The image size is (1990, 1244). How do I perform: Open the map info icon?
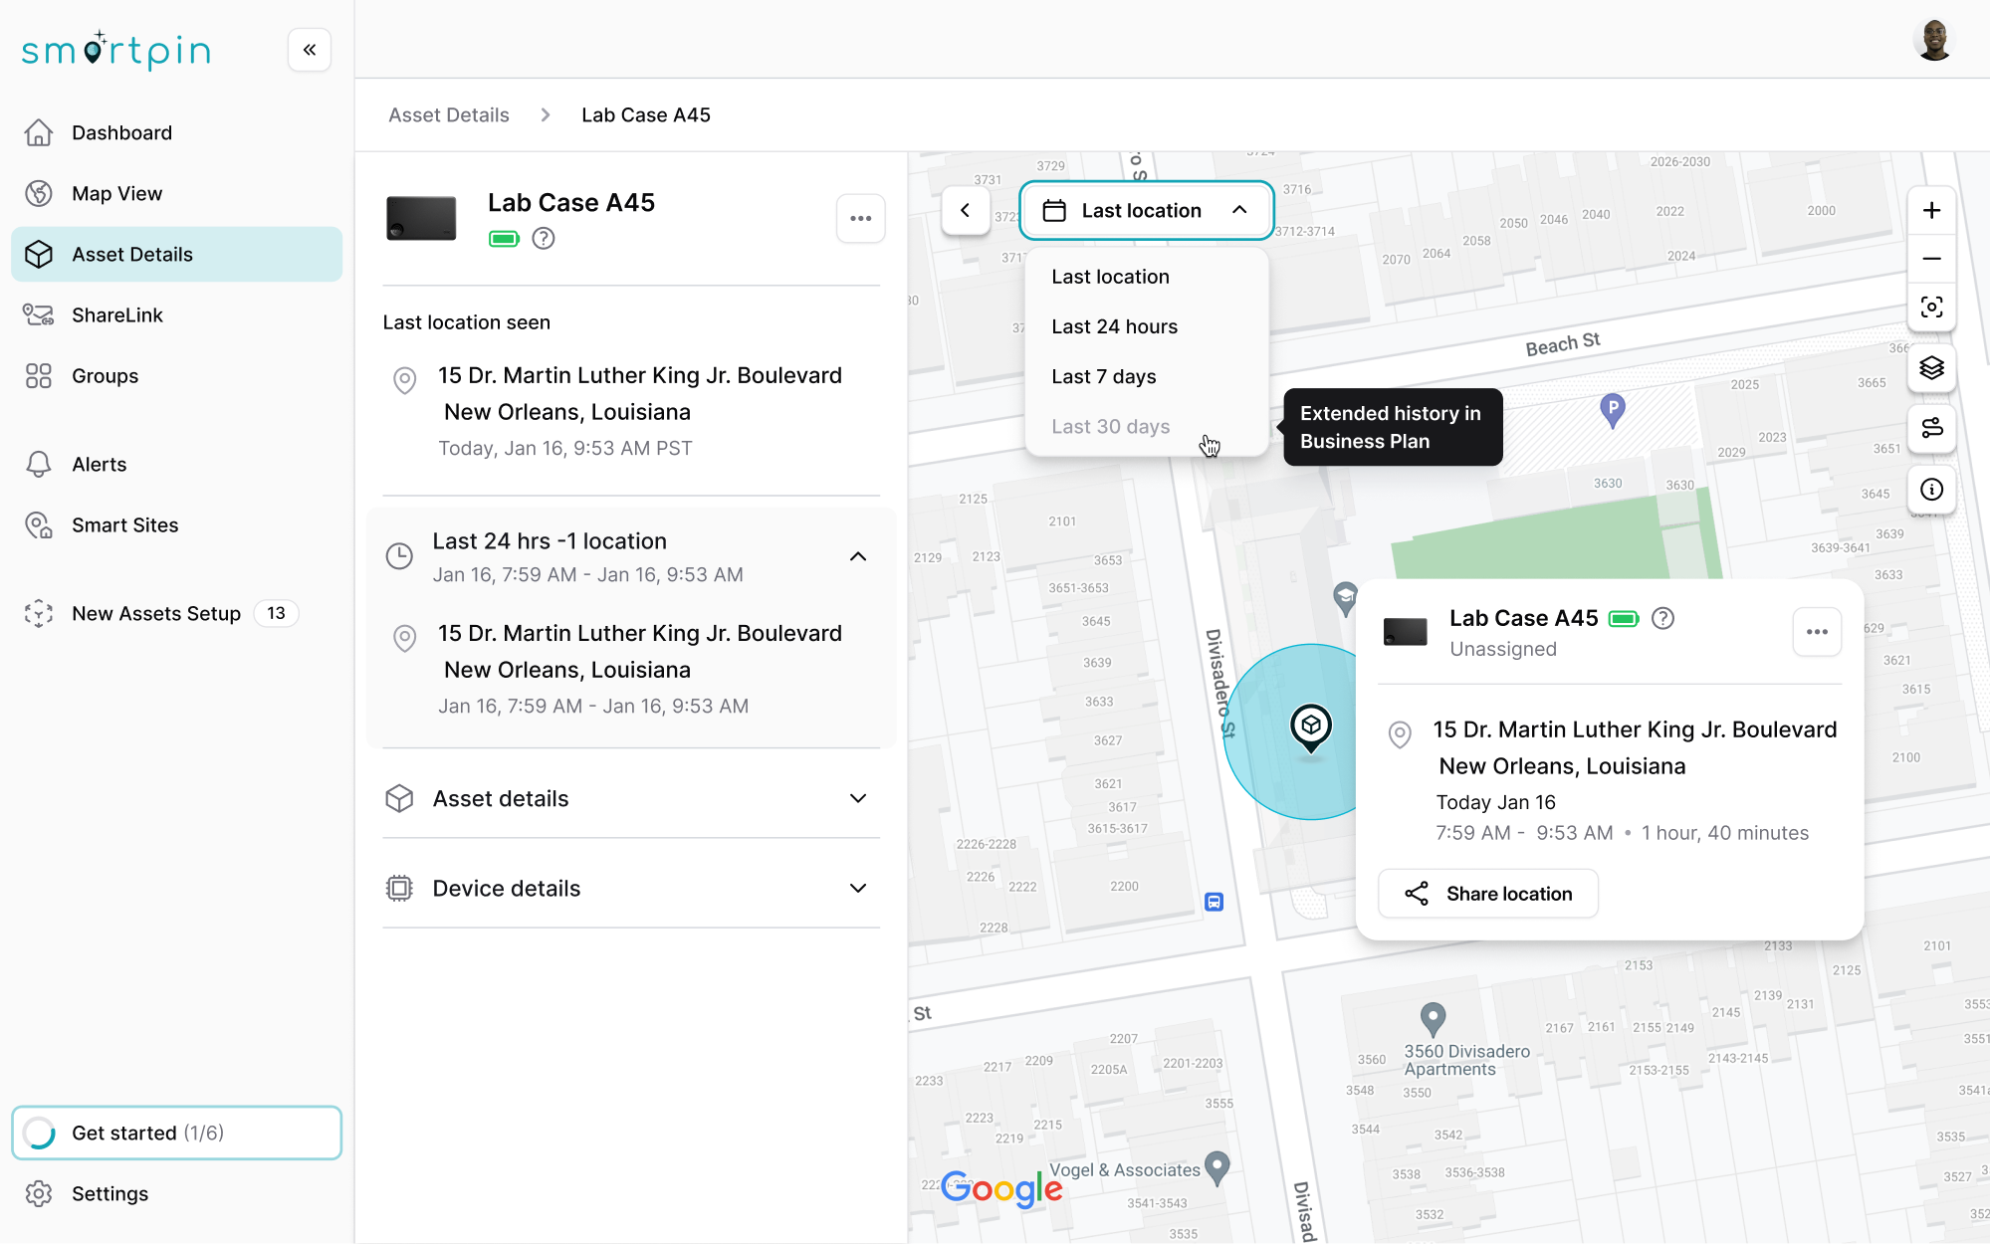pos(1931,490)
